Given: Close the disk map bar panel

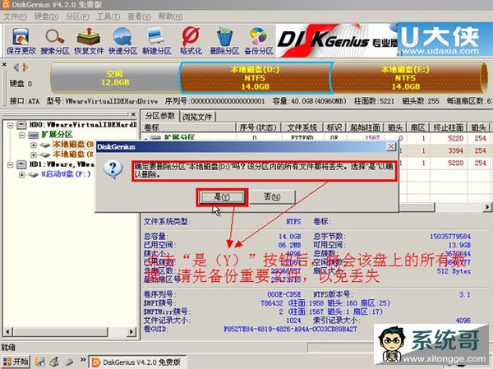Looking at the screenshot, I should [4, 64].
